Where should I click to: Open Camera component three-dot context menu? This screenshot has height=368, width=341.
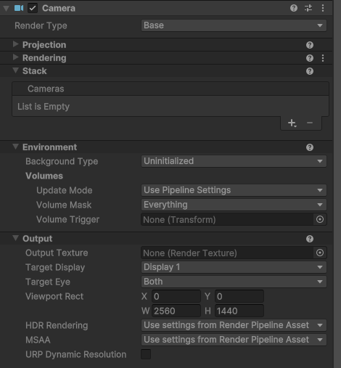(323, 8)
